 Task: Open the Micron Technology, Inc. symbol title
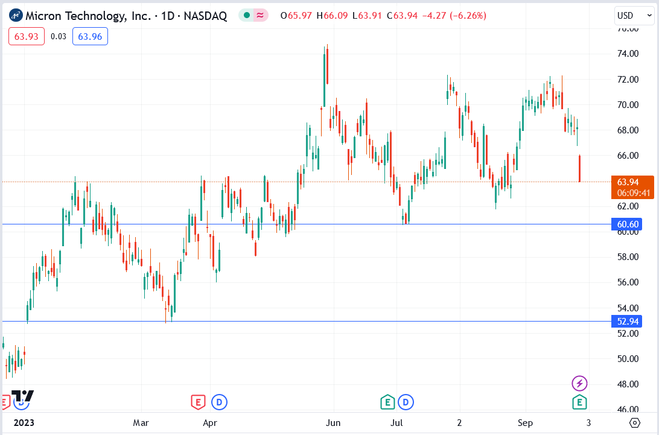coord(126,16)
